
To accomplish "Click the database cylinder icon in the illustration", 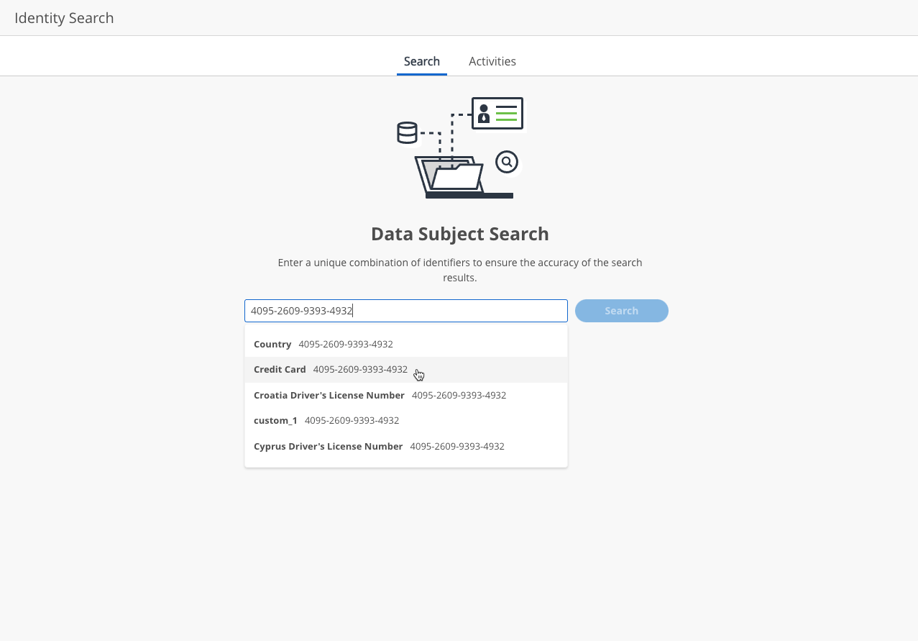I will click(x=407, y=132).
